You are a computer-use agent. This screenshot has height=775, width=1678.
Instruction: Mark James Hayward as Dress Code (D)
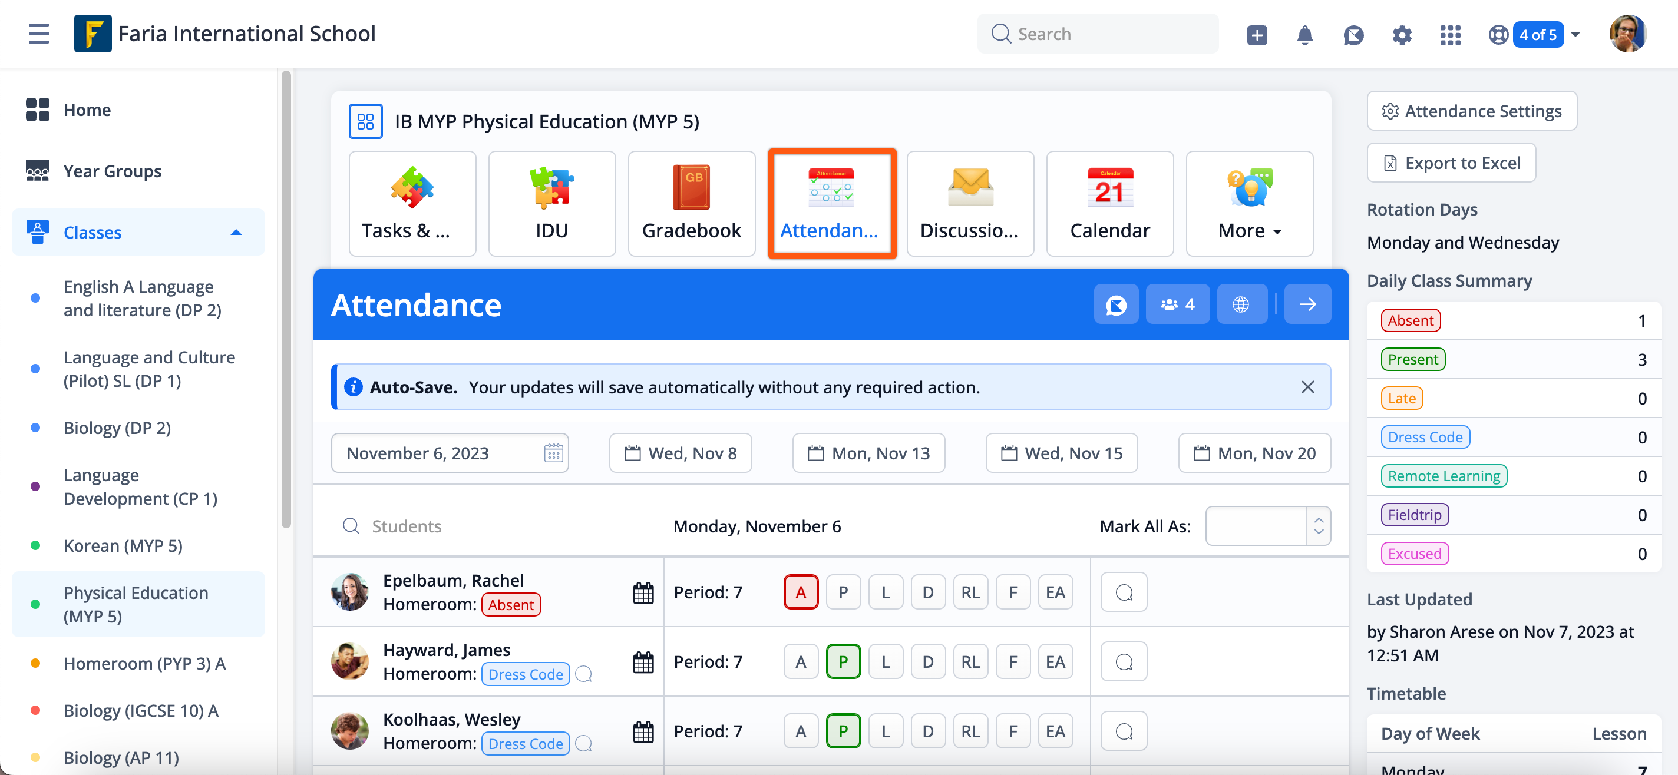click(x=927, y=663)
